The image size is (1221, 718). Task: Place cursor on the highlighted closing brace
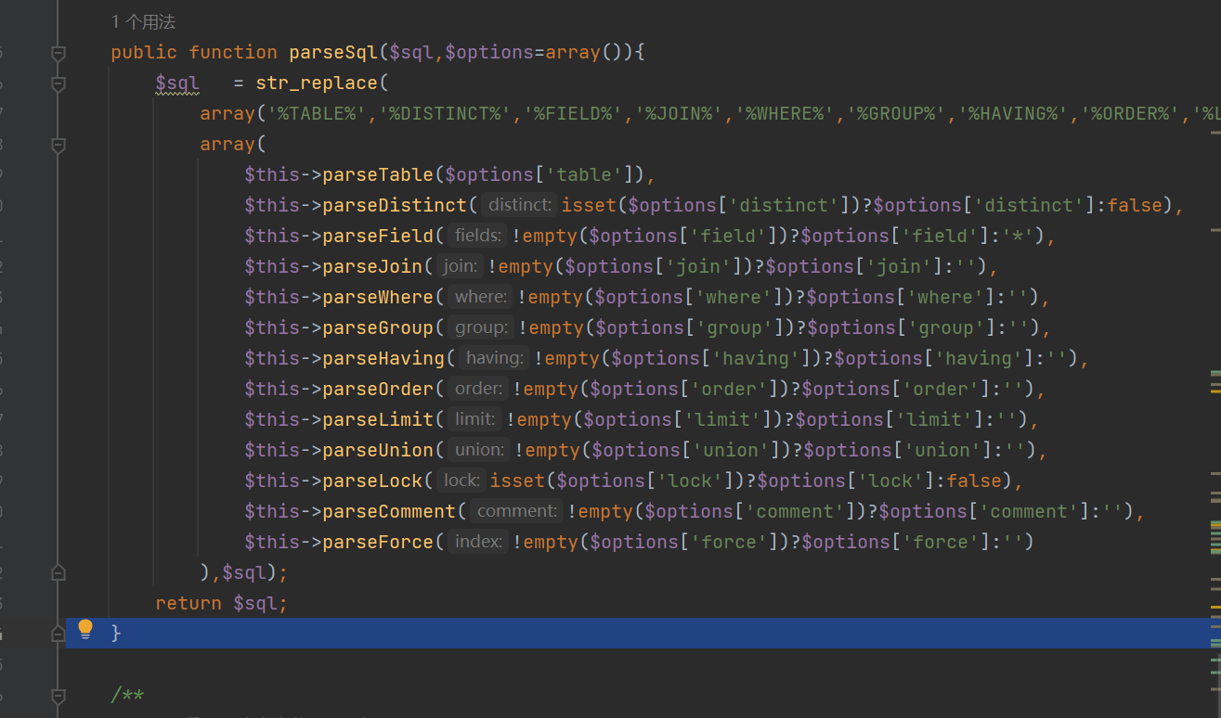click(x=116, y=634)
